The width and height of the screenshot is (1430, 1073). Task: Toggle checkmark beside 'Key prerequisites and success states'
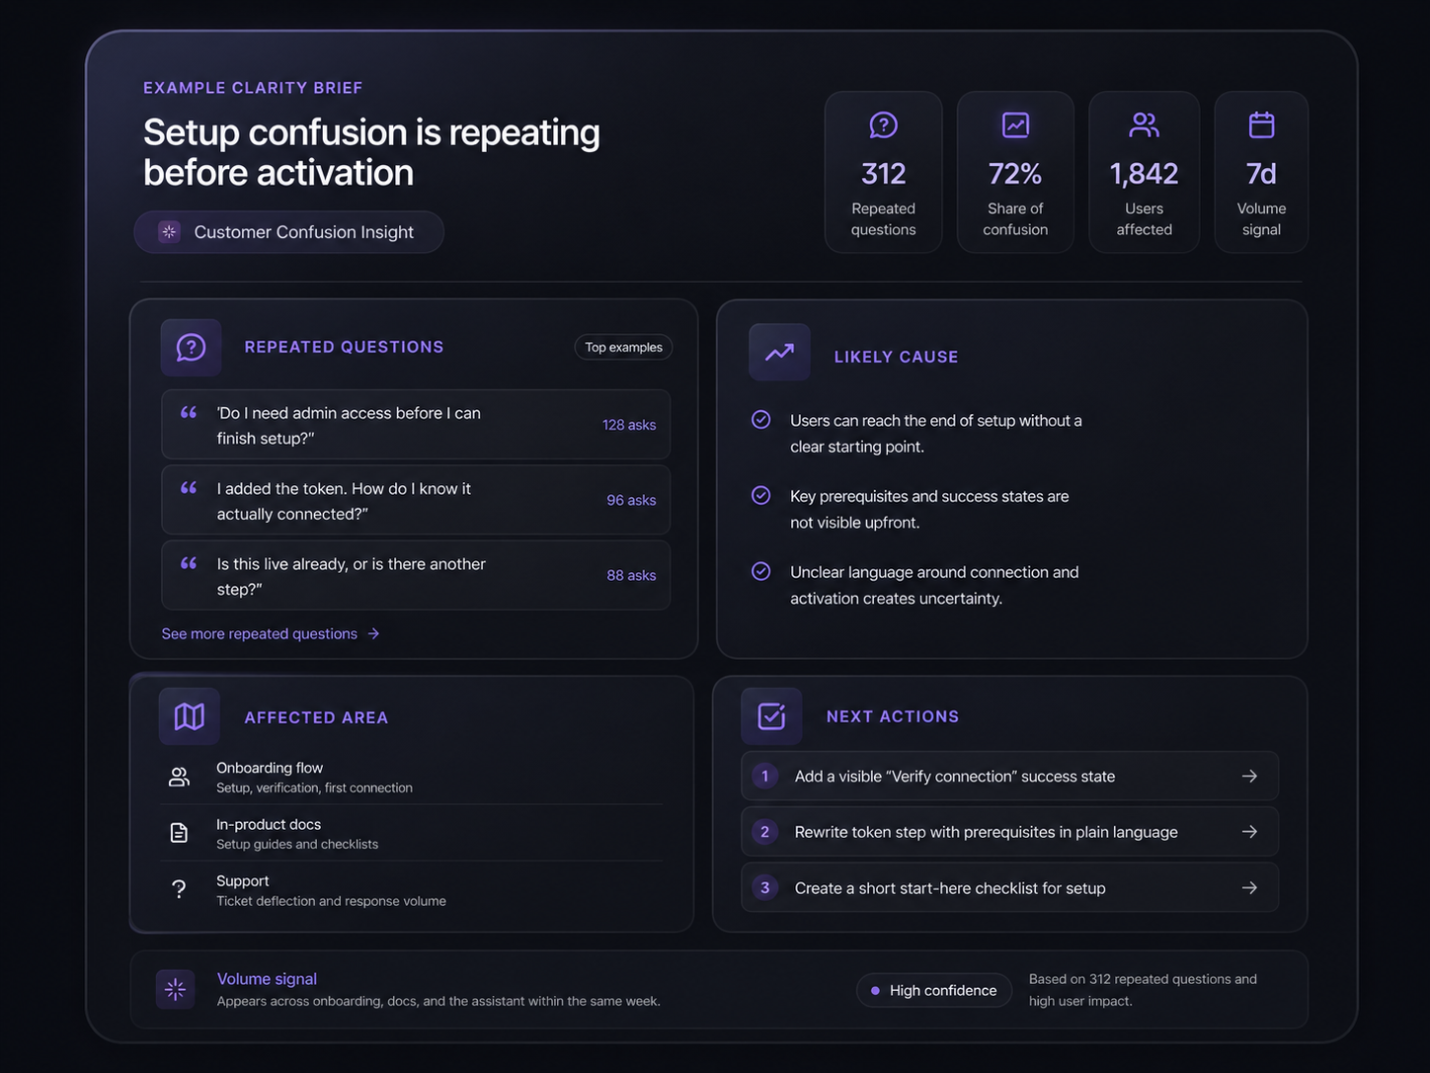coord(761,496)
